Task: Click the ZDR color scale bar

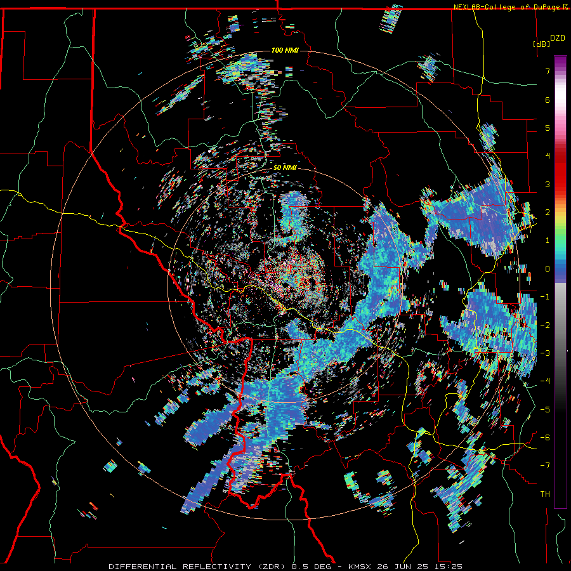Action: click(560, 282)
